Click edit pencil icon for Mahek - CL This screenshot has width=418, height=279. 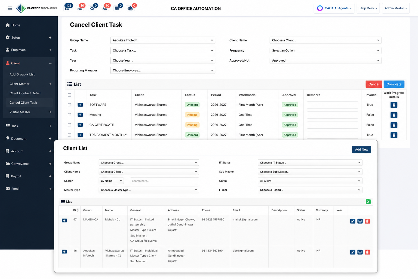click(353, 221)
